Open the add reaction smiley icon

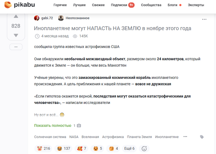pos(144,148)
